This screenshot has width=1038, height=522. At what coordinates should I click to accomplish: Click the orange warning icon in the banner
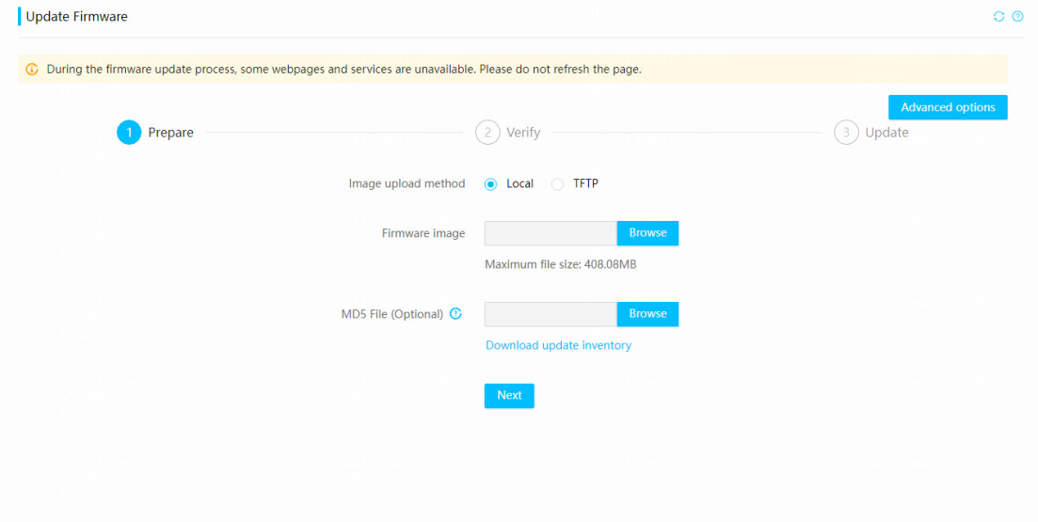tap(32, 69)
